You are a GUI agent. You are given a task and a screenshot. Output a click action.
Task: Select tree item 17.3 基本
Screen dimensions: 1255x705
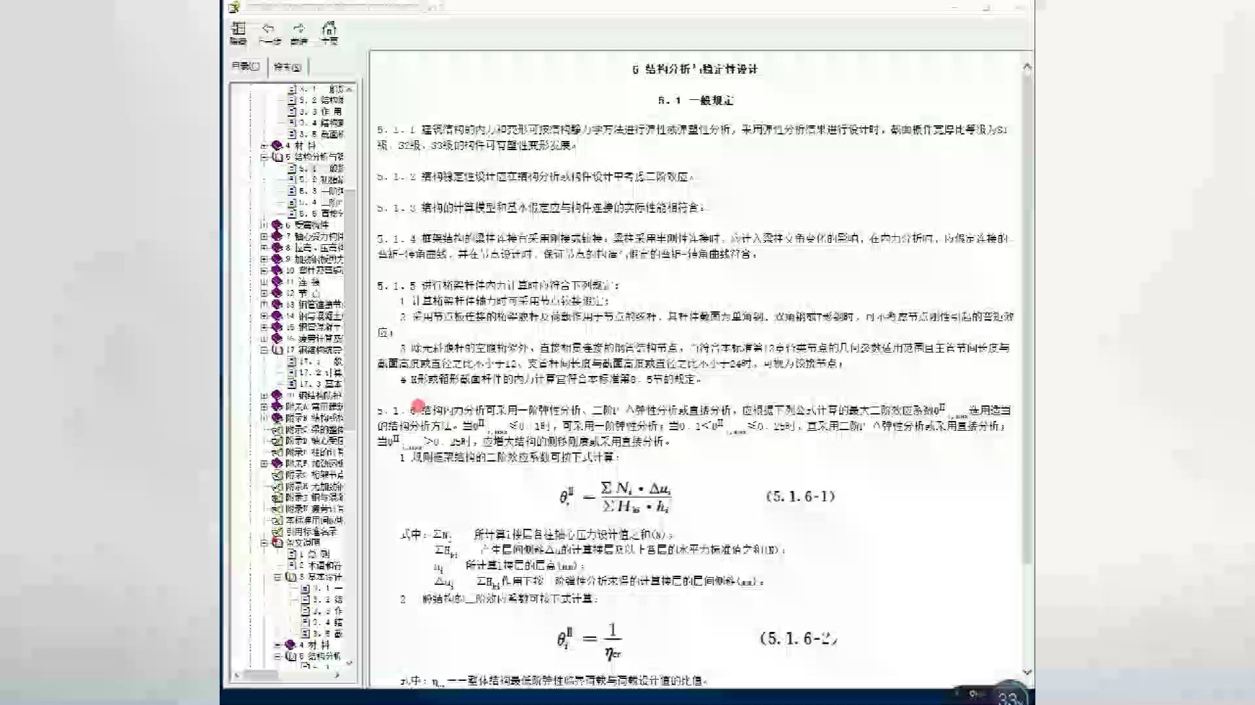(321, 384)
